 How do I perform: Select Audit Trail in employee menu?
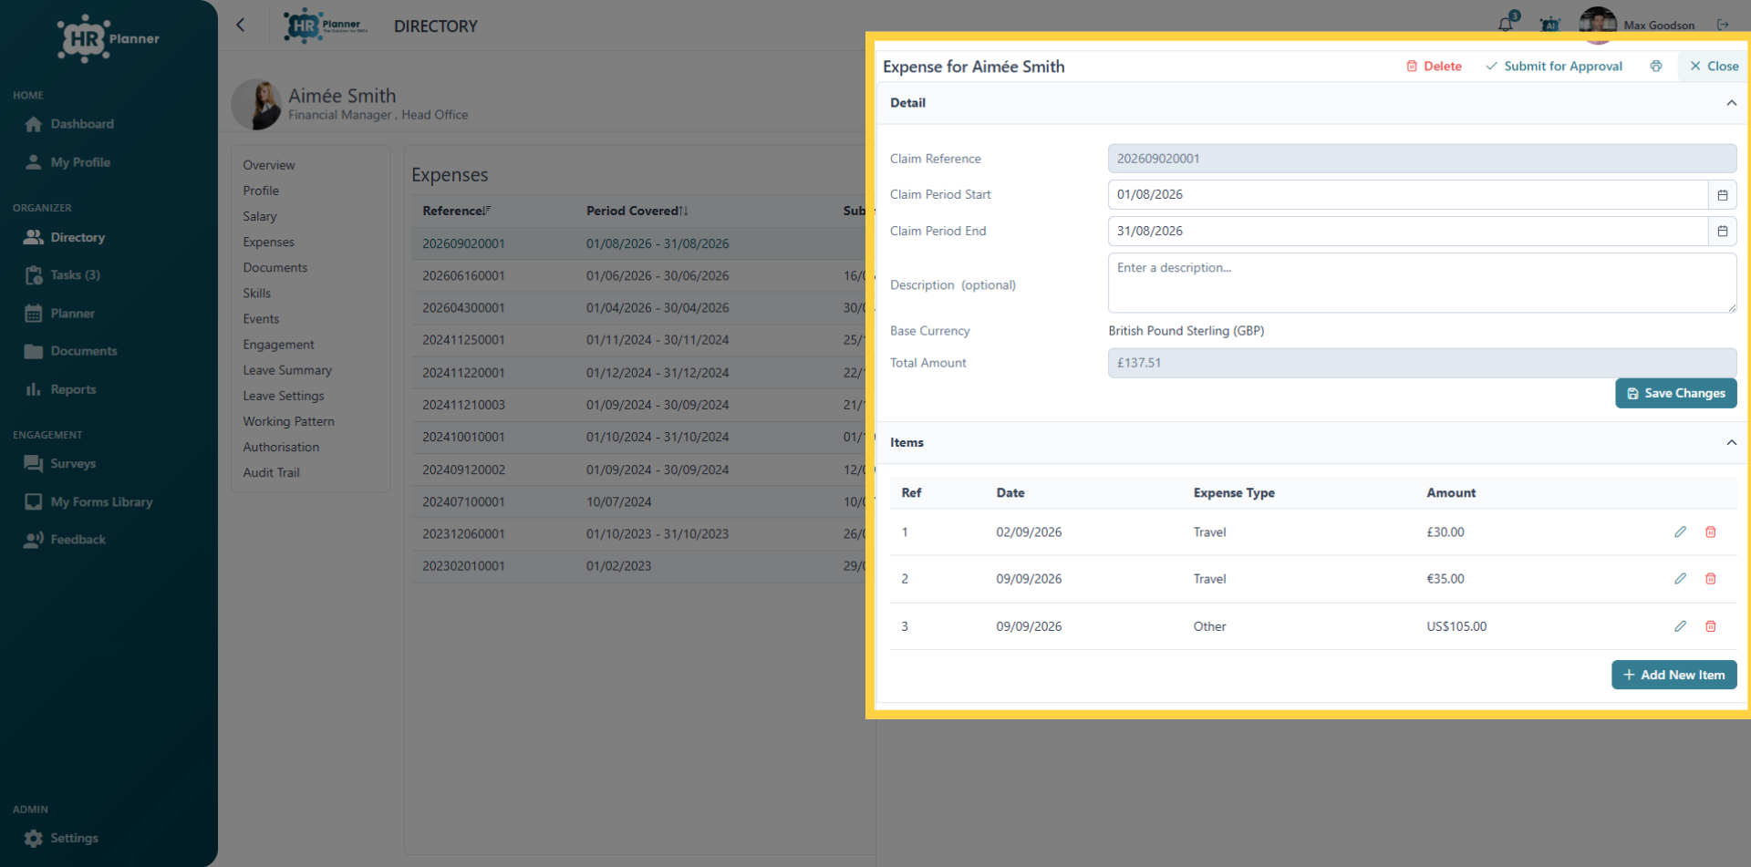pos(271,472)
